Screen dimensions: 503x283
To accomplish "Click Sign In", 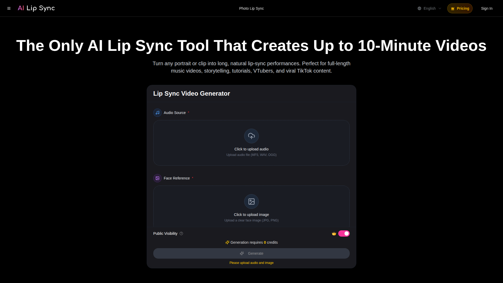I will pyautogui.click(x=486, y=8).
